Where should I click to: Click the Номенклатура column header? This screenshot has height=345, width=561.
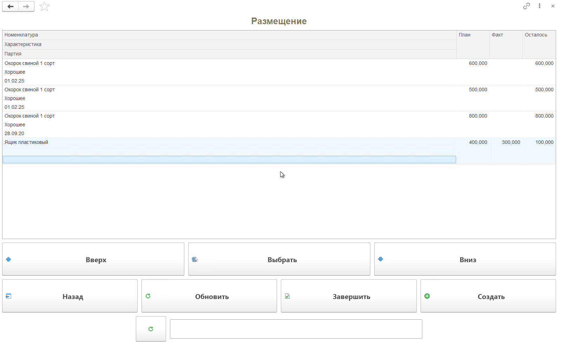(21, 35)
